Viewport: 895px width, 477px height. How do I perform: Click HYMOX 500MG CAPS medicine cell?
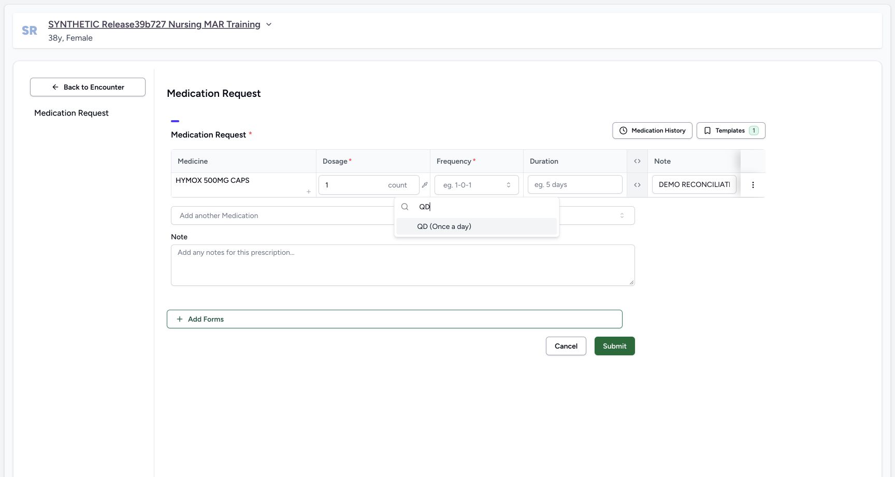pyautogui.click(x=243, y=185)
